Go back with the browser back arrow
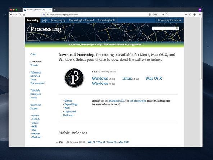The image size is (213, 160). coord(11,14)
